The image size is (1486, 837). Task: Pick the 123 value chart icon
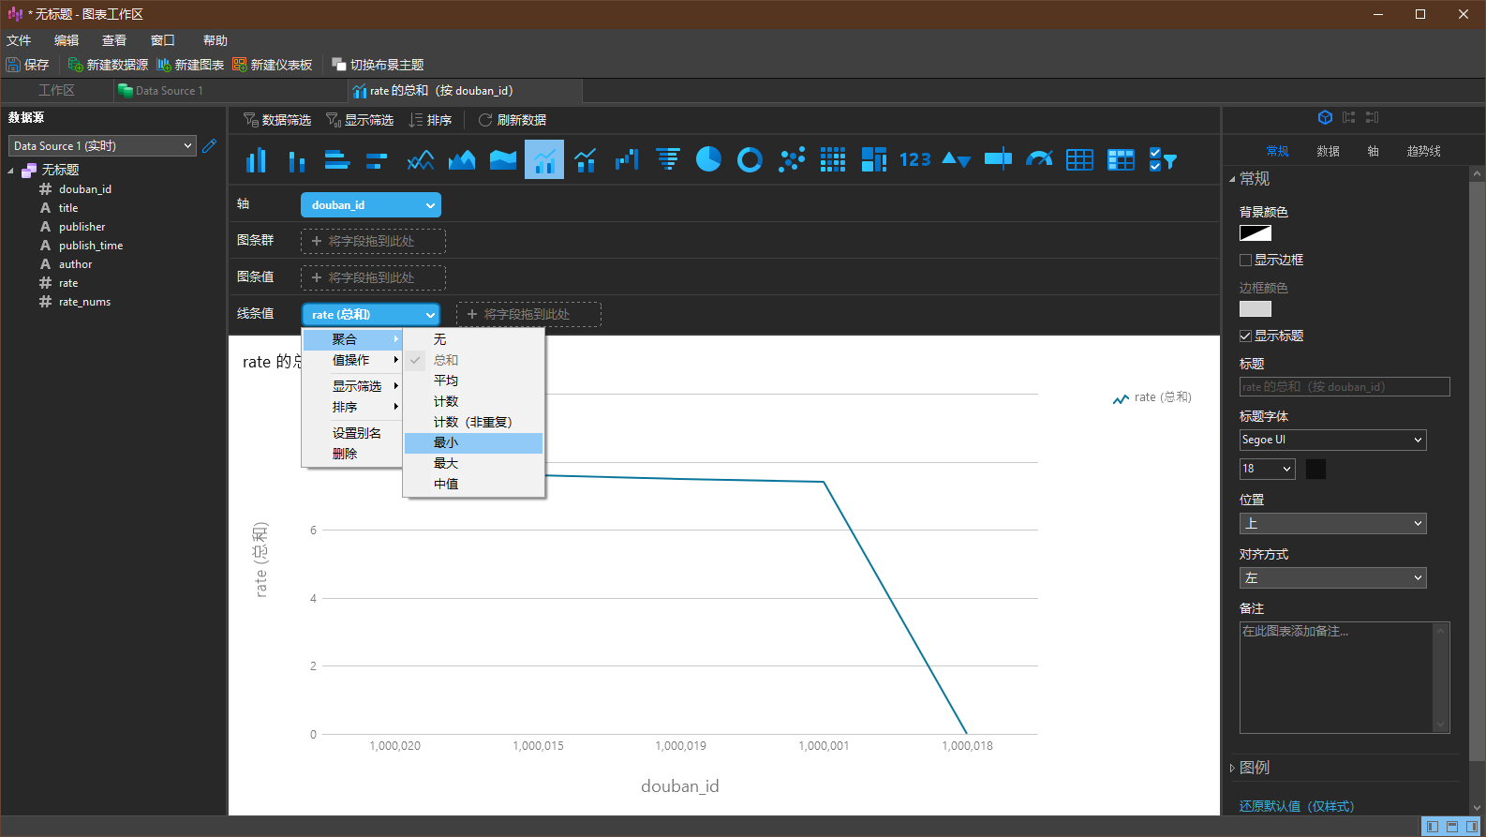coord(915,160)
